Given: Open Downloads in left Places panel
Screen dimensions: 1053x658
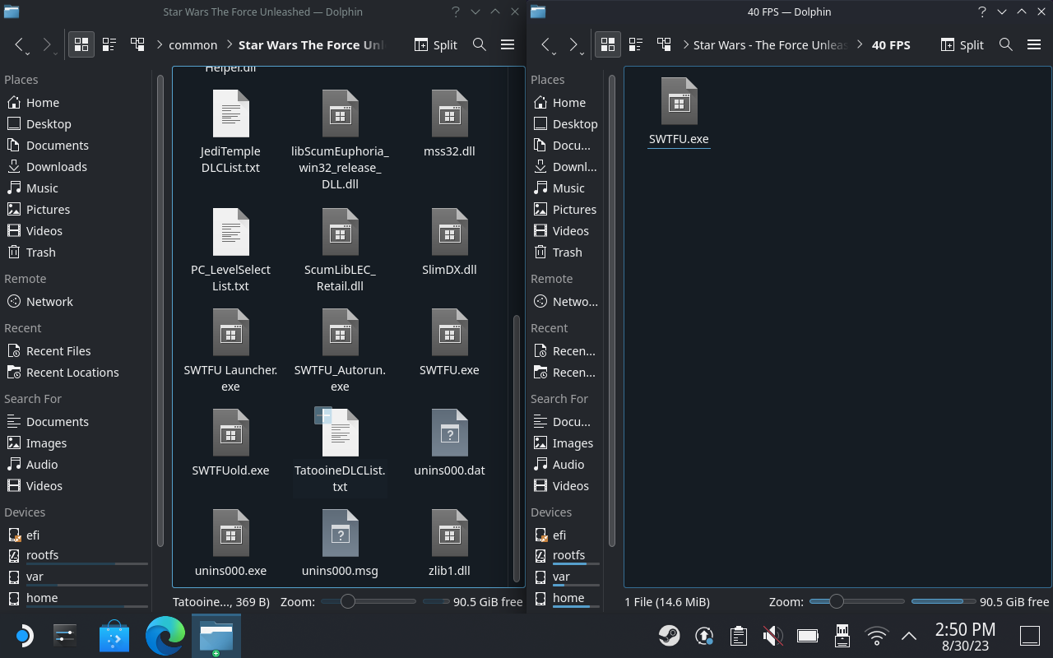Looking at the screenshot, I should (x=57, y=166).
